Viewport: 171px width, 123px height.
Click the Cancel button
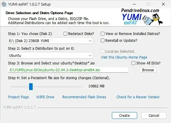point(154,115)
